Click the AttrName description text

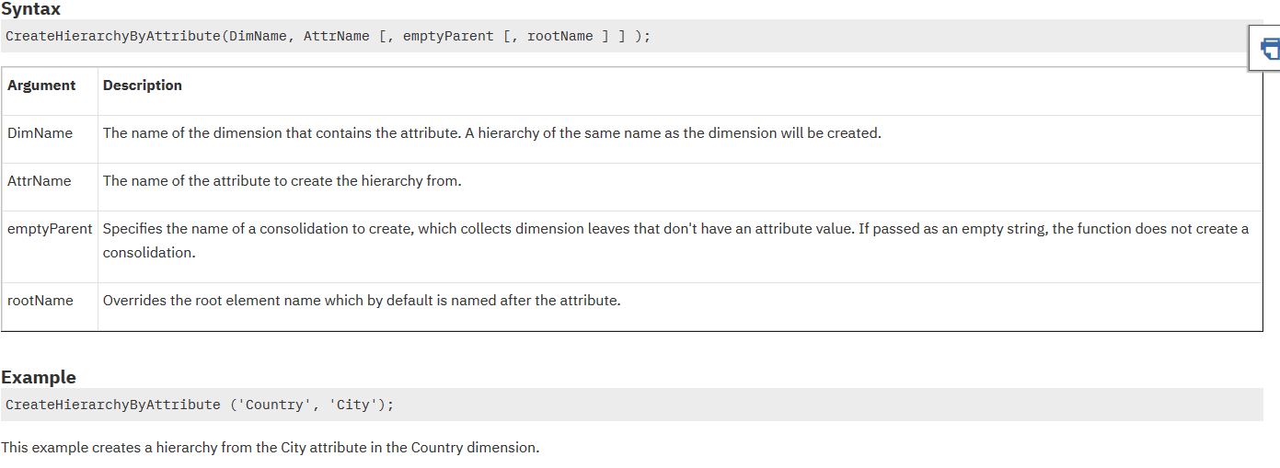pos(282,181)
